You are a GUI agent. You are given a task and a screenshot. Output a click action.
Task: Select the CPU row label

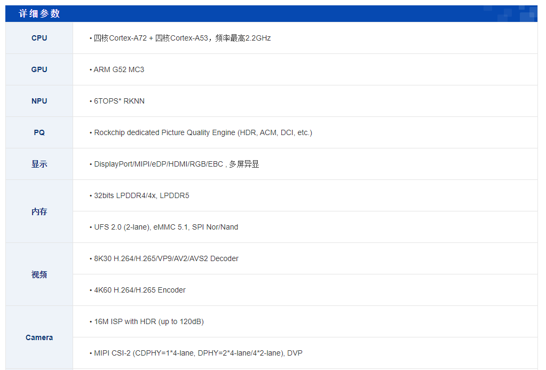[x=39, y=38]
